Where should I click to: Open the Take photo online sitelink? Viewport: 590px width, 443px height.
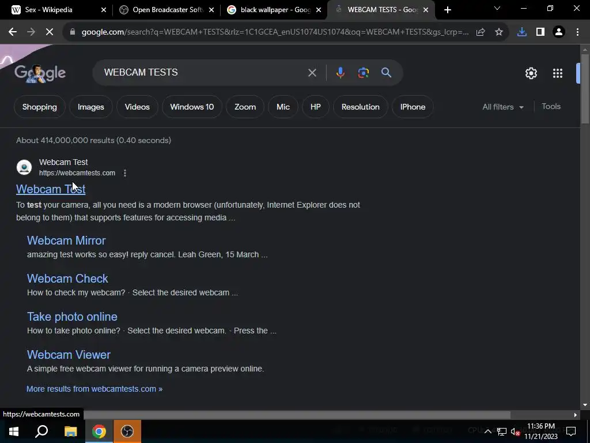pos(72,317)
